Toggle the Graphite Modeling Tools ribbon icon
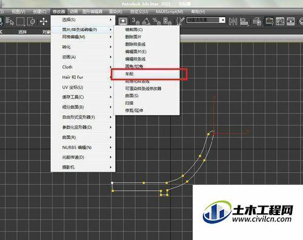Viewport: 303px width, 240px height. [270, 21]
